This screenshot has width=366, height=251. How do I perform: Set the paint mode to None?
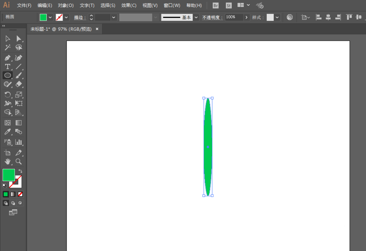coord(20,194)
